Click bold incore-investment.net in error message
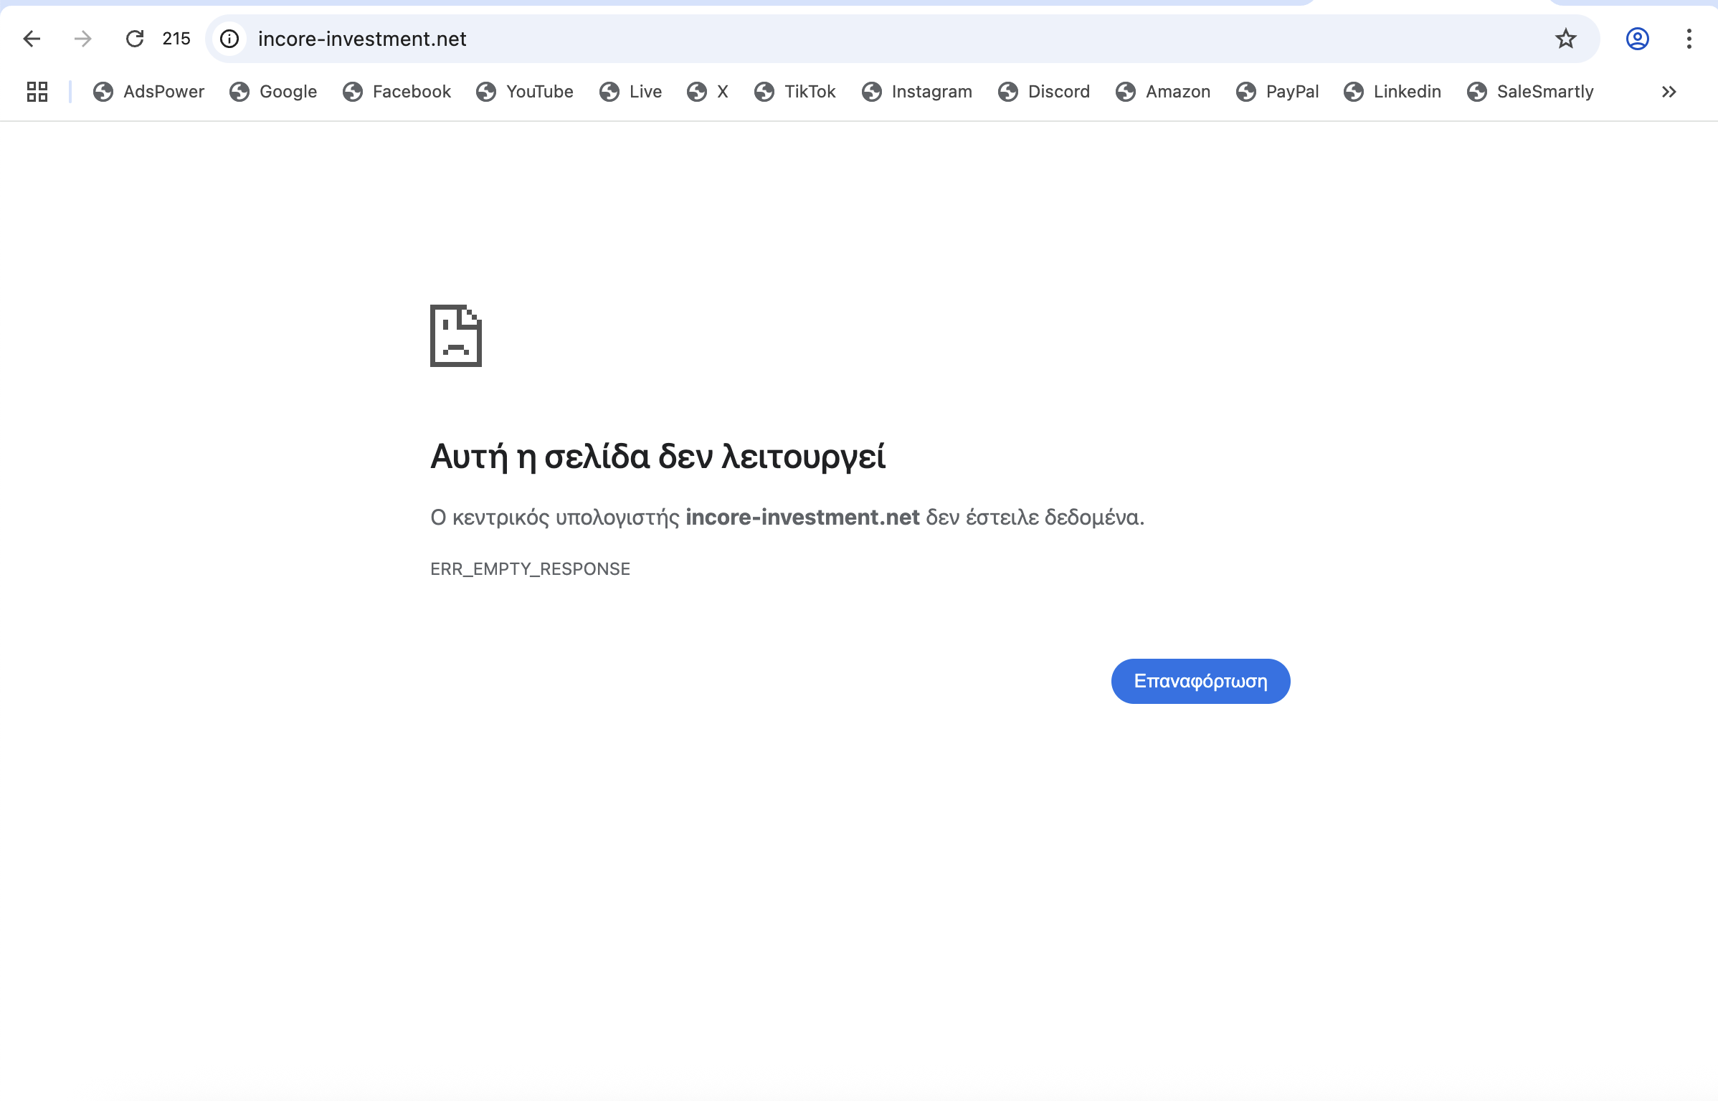1718x1101 pixels. (802, 517)
